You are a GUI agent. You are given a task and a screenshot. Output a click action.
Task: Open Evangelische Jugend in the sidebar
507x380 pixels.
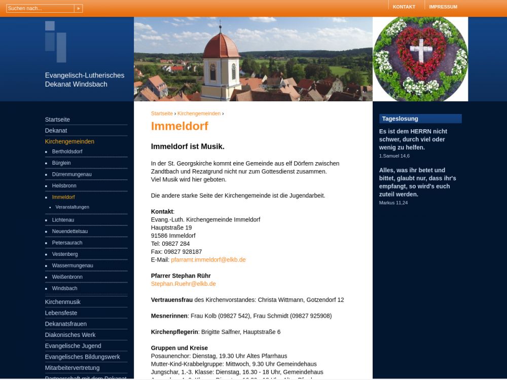coord(73,346)
